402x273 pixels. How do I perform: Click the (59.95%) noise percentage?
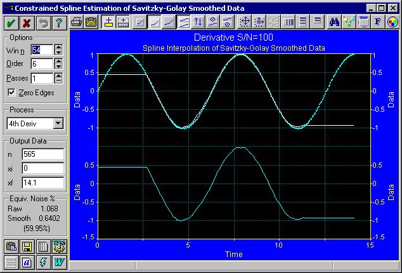(36, 229)
